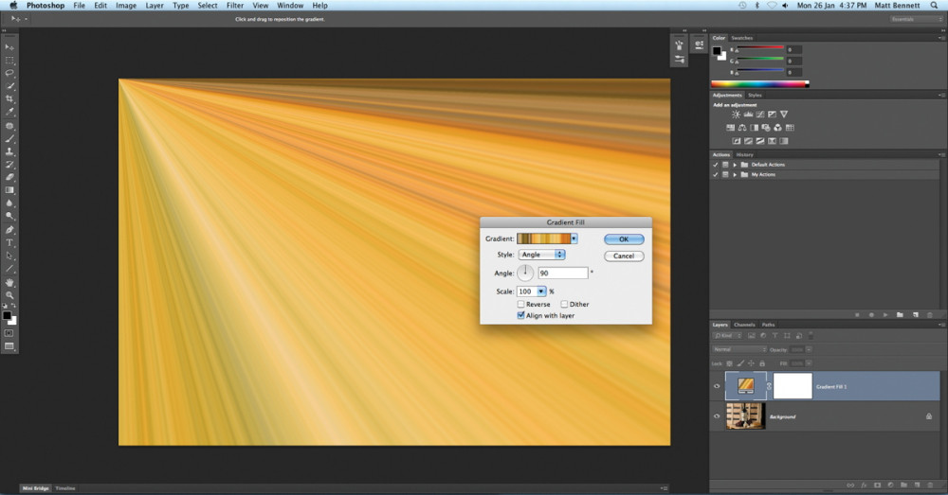Lock all with Layers lock icon
This screenshot has width=948, height=495.
coord(762,363)
